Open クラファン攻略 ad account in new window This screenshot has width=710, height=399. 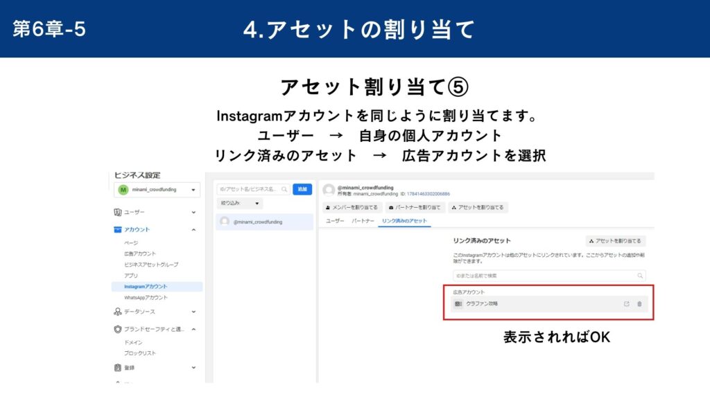point(627,304)
